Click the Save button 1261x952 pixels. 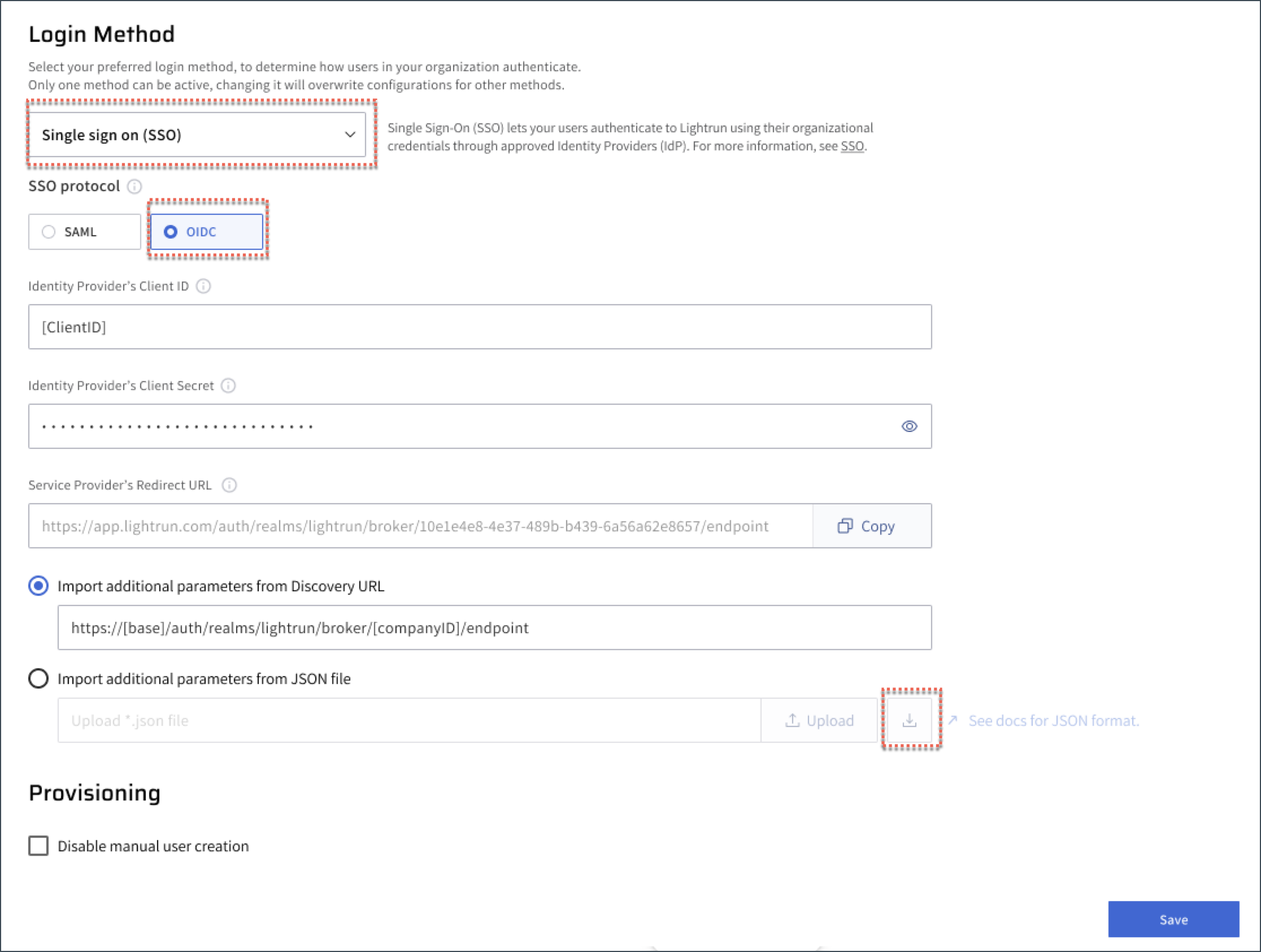point(1173,919)
